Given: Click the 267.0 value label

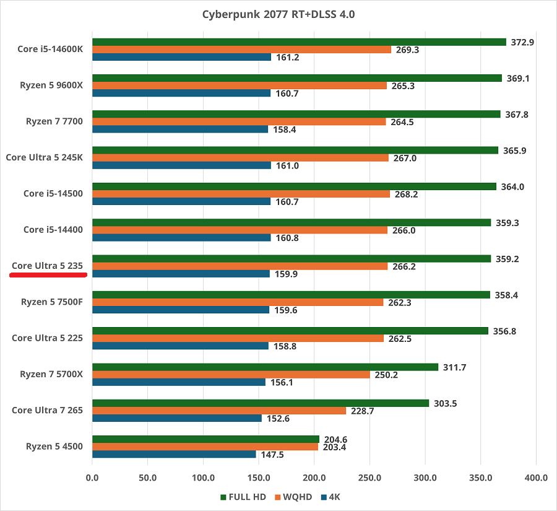Looking at the screenshot, I should [x=405, y=158].
